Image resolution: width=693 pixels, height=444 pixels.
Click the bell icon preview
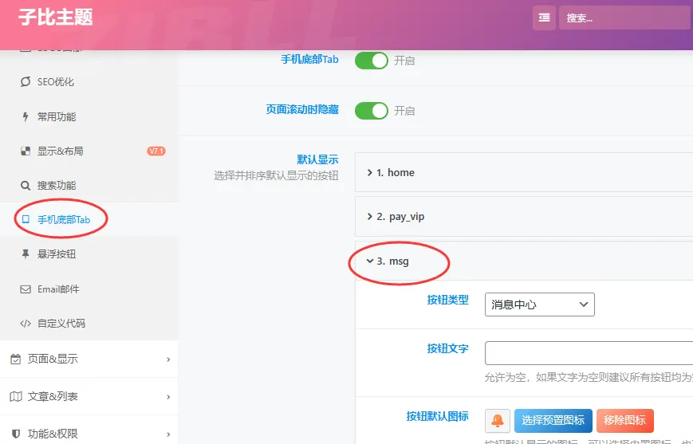point(498,421)
